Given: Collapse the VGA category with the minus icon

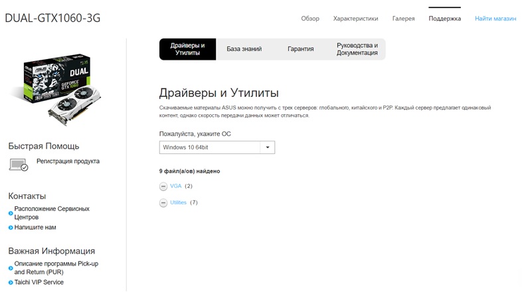Looking at the screenshot, I should click(163, 186).
